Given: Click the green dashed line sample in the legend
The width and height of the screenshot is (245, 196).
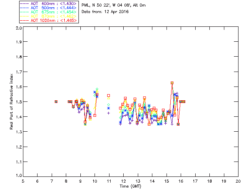Looking at the screenshot, I should tap(24, 12).
